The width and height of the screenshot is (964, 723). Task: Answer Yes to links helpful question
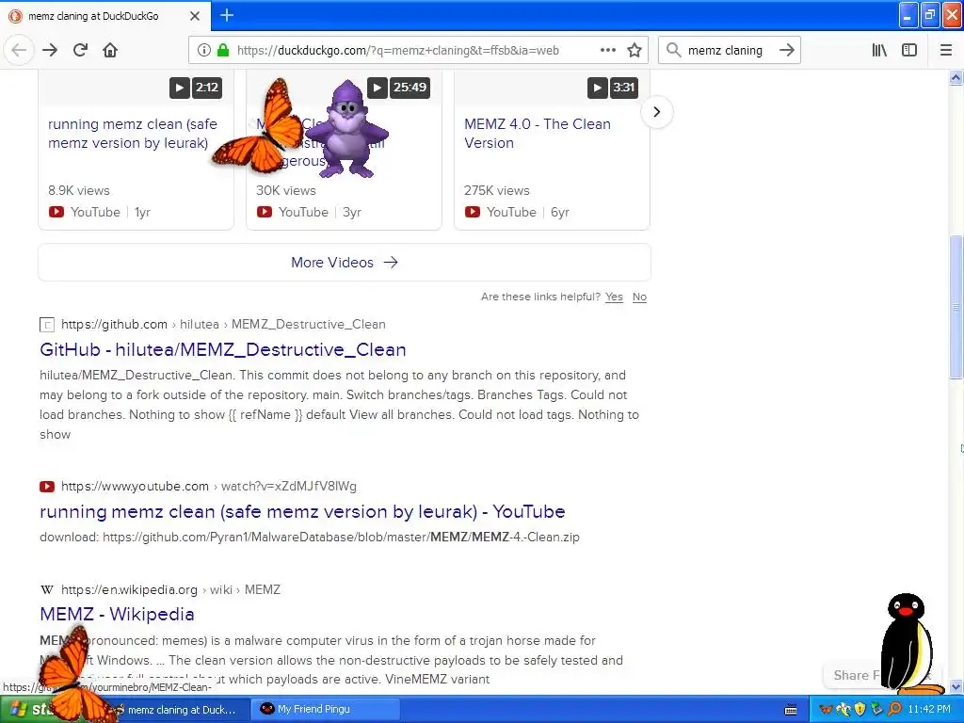(614, 297)
